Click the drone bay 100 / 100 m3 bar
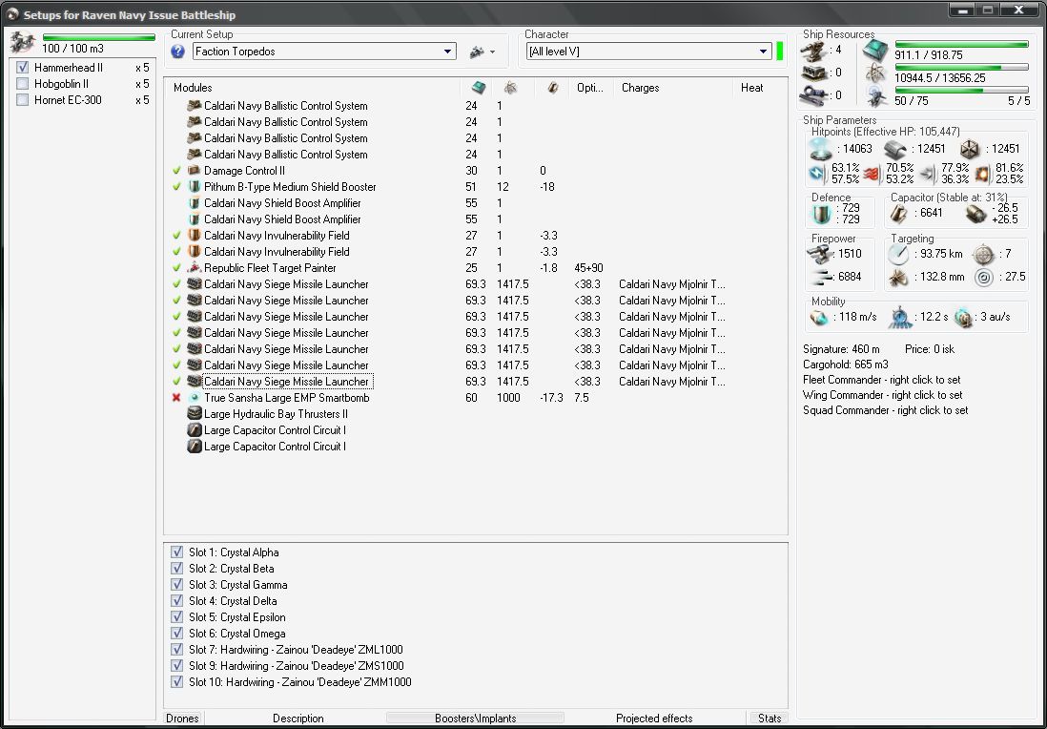Screen dimensions: 1047x729 pos(99,38)
